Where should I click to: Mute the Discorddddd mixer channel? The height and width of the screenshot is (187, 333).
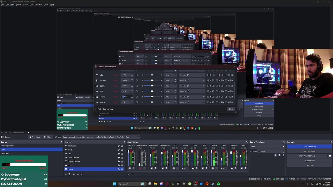click(152, 168)
